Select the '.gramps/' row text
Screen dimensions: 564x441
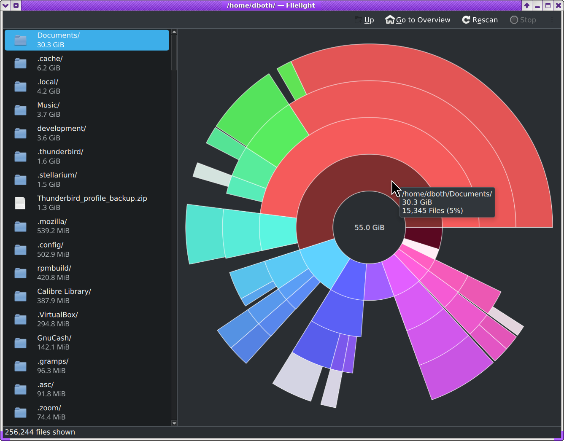coord(53,361)
